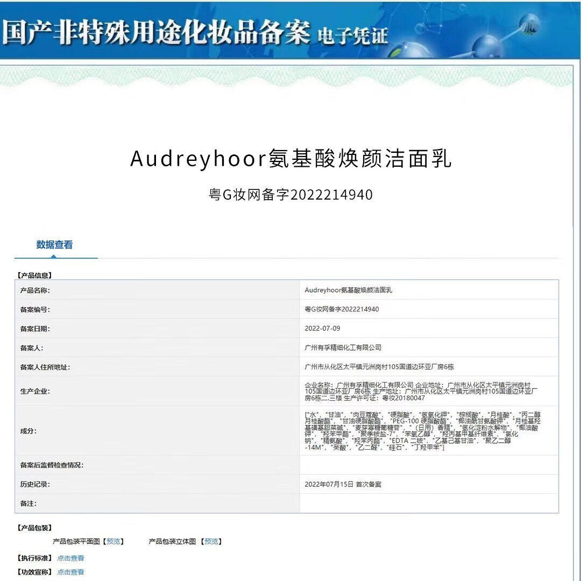Click the 备案人: label
The width and height of the screenshot is (581, 581).
tap(32, 348)
